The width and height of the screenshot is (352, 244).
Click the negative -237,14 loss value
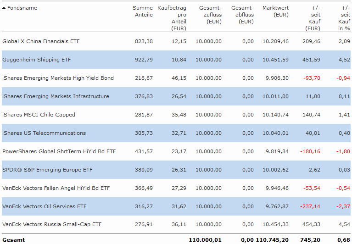(311, 206)
